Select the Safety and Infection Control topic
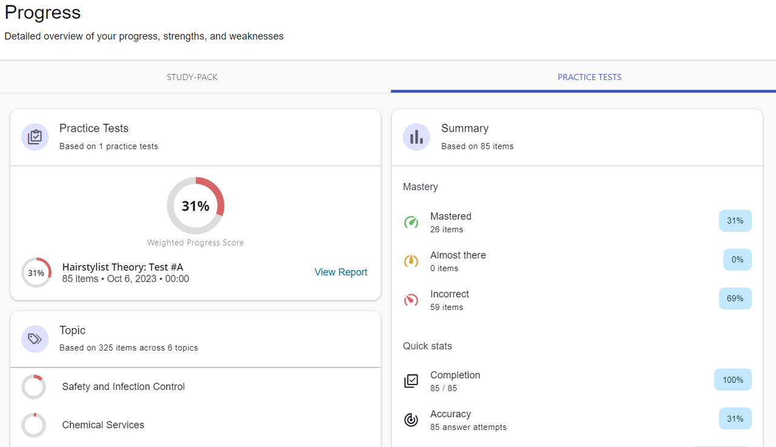The image size is (776, 447). click(123, 386)
